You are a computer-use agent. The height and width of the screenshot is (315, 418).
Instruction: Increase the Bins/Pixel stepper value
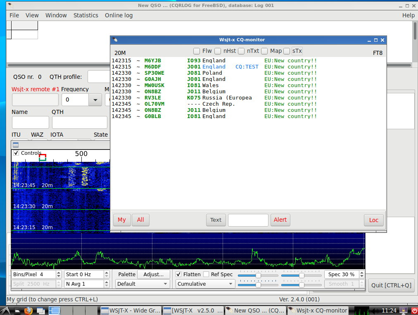59,272
